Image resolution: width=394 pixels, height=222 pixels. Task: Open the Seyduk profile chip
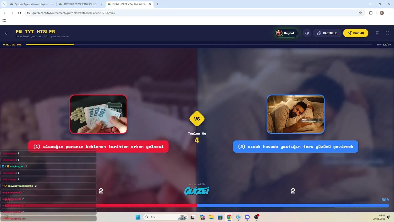[x=287, y=33]
